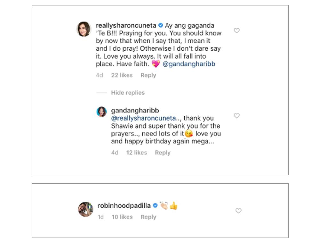Like gandangharibb's reply with heart icon
Image resolution: width=320 pixels, height=243 pixels.
point(236,116)
